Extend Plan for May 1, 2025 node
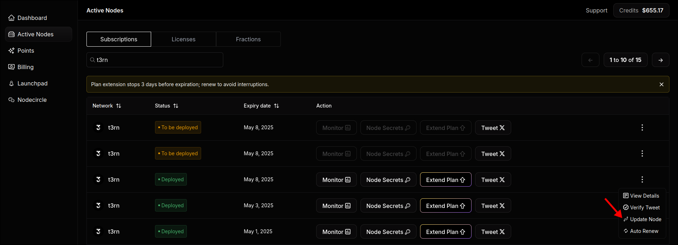The width and height of the screenshot is (678, 245). [446, 232]
